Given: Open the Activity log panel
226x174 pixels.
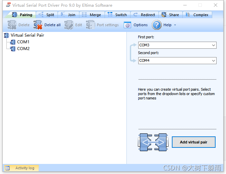Looking at the screenshot, I should [x=22, y=168].
